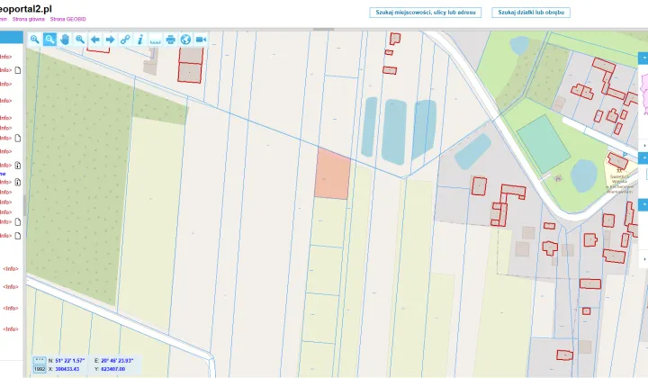Click the zoom to full extent magnifier
Screen dimensions: 648x378
click(x=80, y=40)
